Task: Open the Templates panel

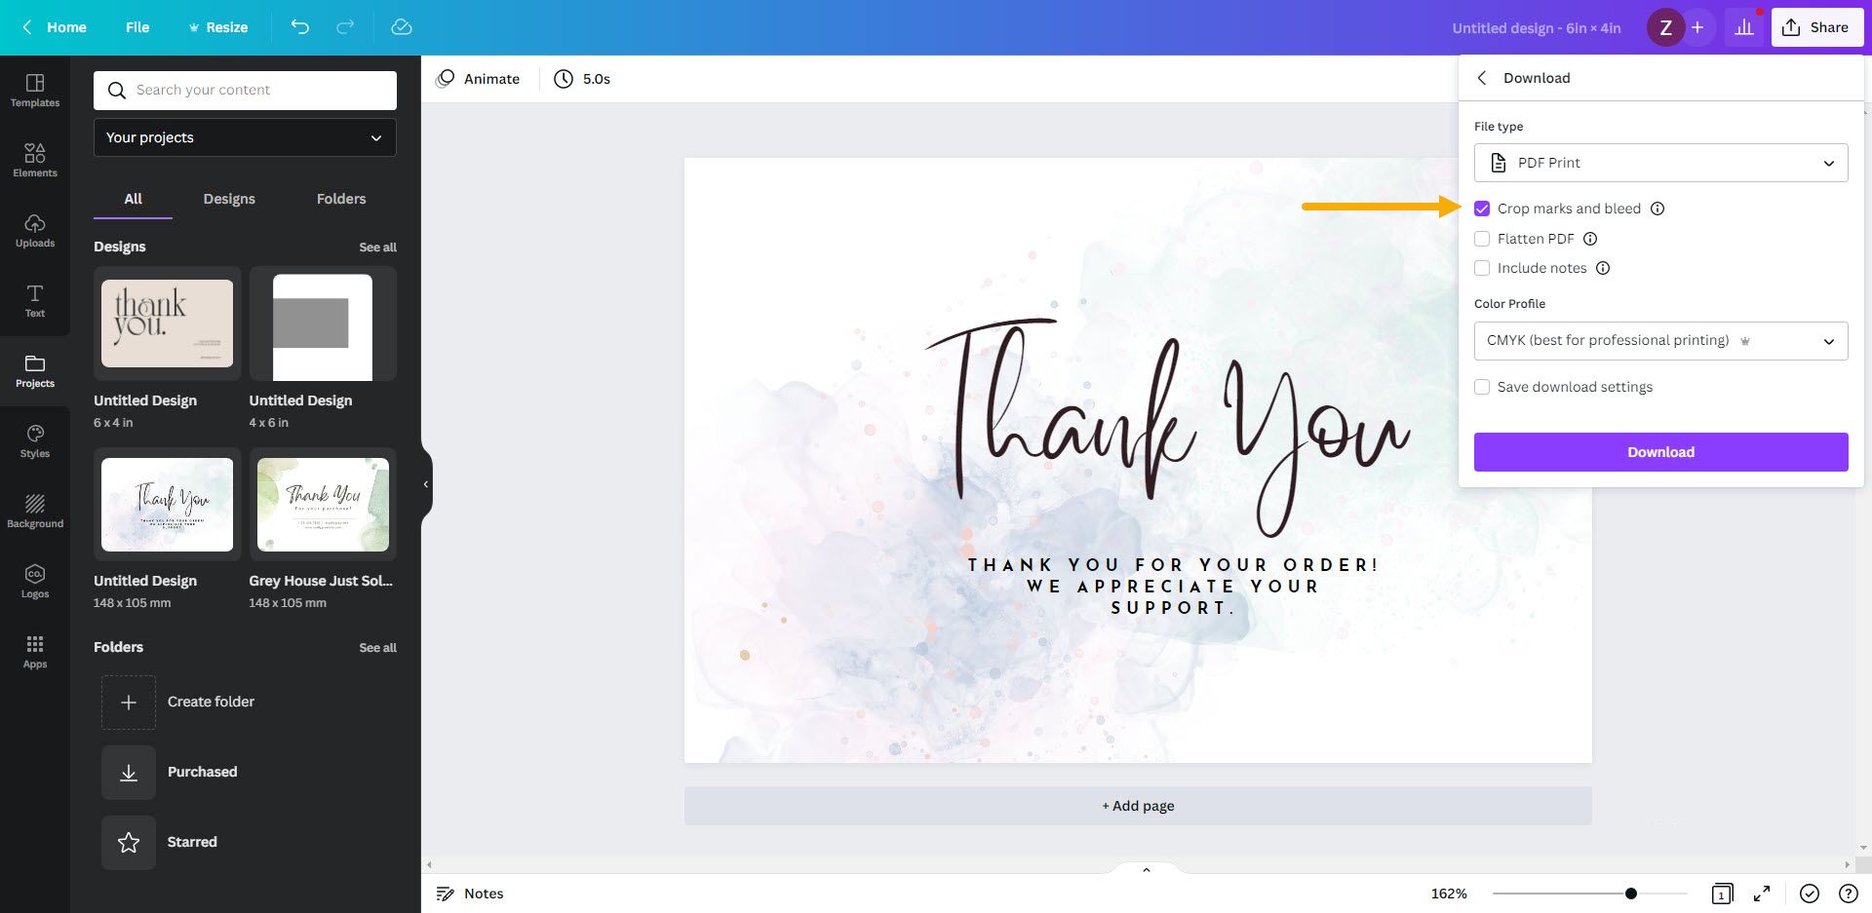Action: (35, 90)
